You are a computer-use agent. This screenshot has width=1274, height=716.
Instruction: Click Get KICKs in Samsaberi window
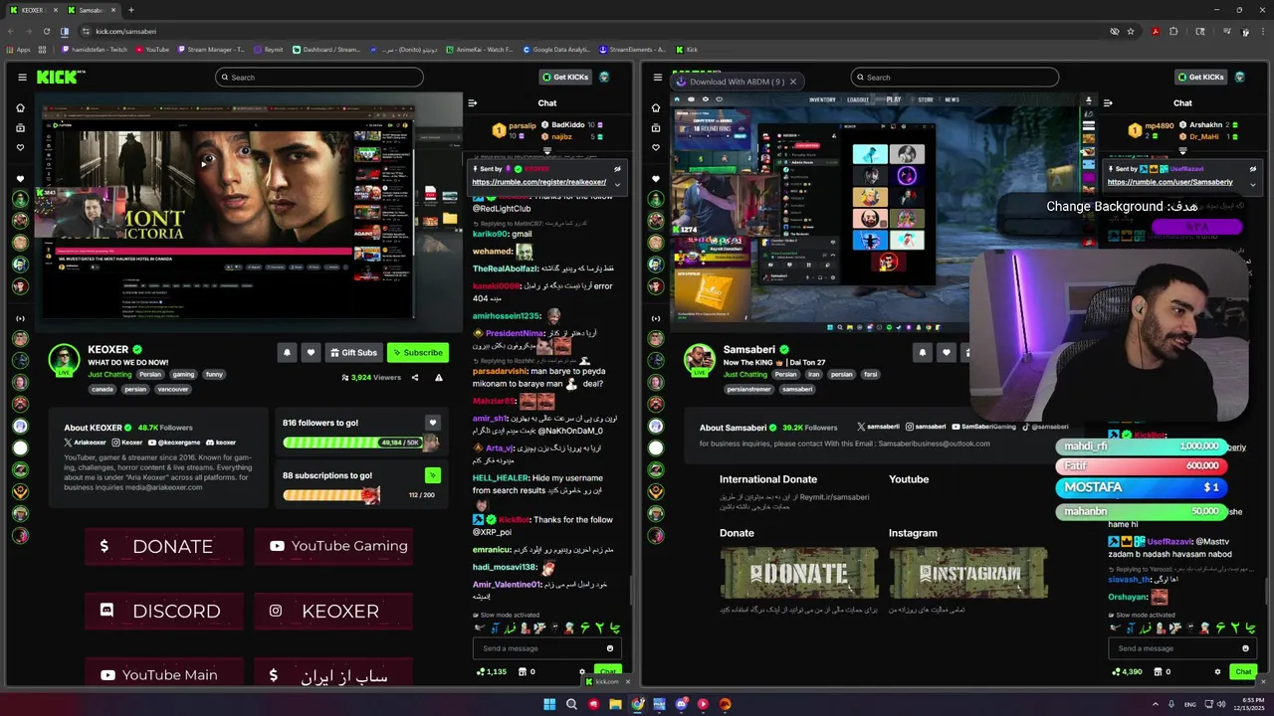pos(1199,78)
